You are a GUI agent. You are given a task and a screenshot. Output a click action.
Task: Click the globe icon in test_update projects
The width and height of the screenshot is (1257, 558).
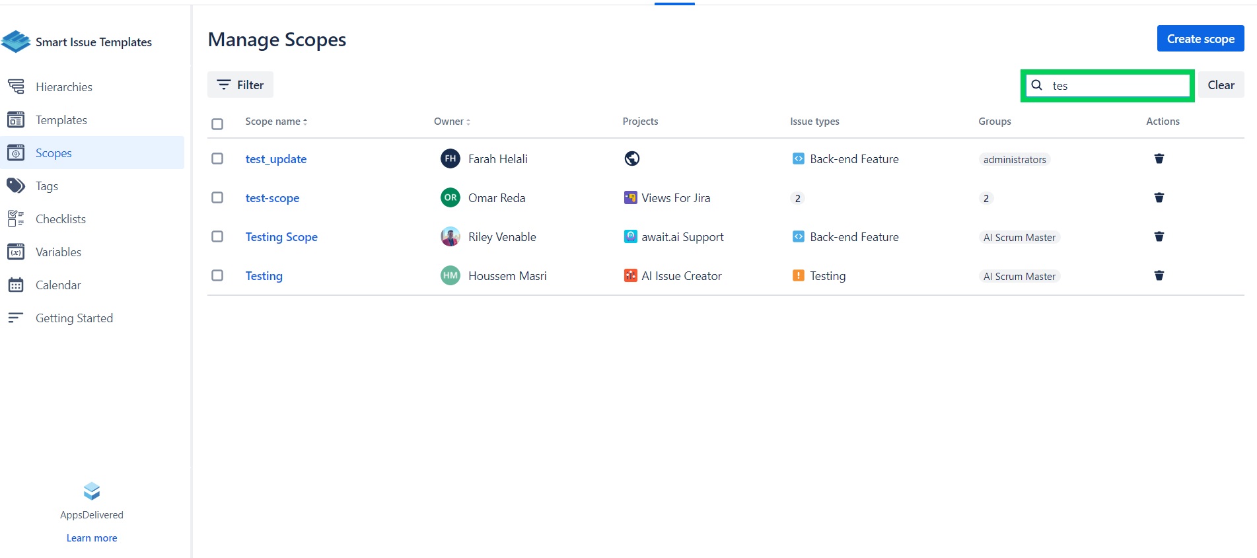click(631, 158)
